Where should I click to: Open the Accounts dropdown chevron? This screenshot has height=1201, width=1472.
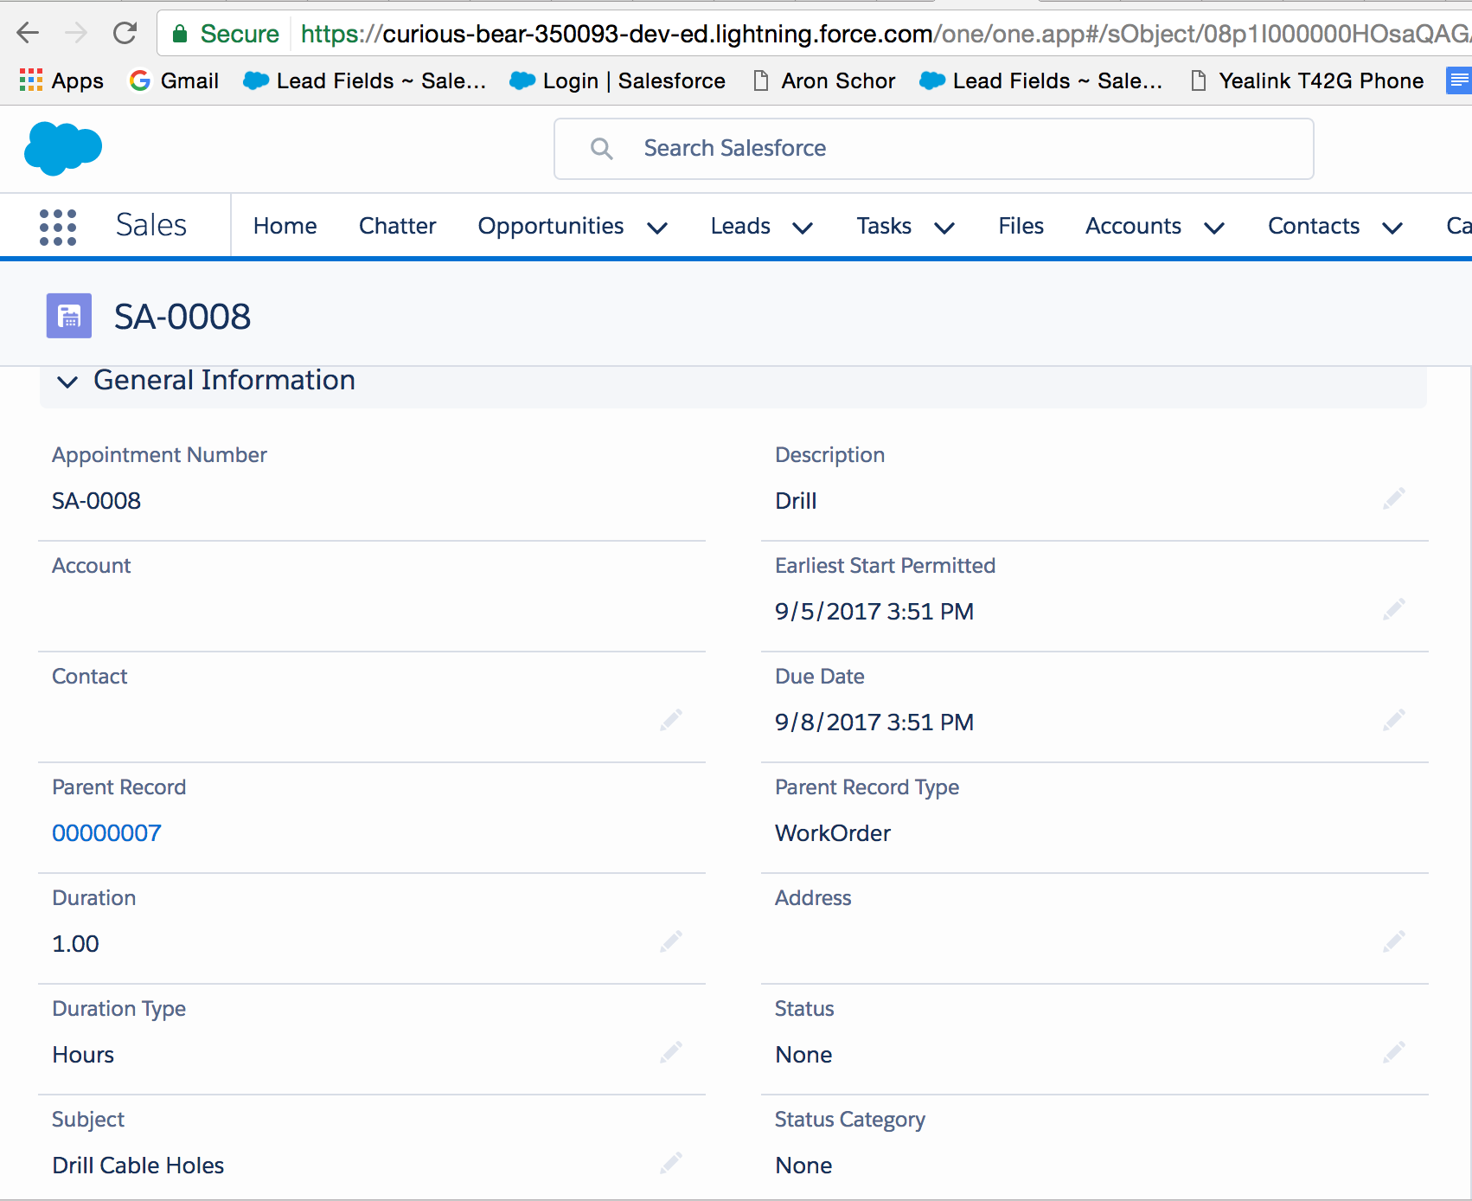[x=1214, y=228]
